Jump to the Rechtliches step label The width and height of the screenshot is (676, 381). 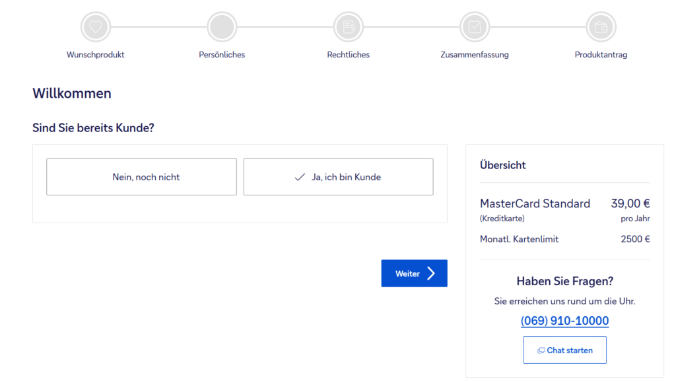point(348,55)
